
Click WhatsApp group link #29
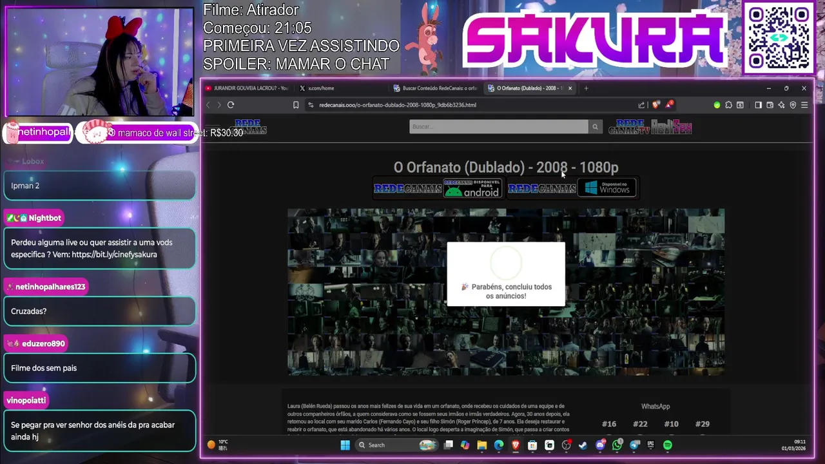click(x=703, y=424)
